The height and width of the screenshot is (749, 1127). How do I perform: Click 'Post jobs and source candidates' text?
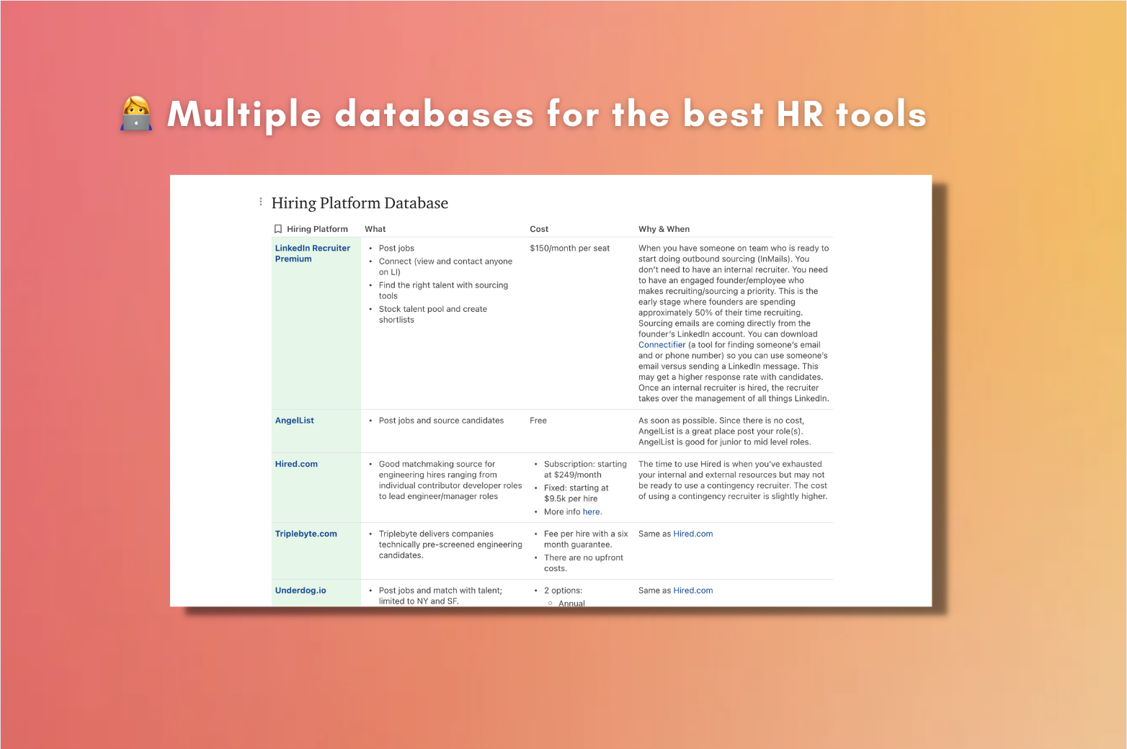click(441, 421)
